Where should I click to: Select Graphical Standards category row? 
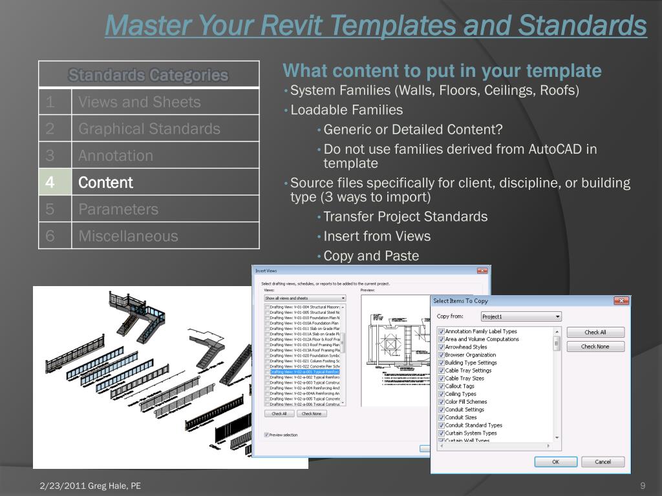pyautogui.click(x=149, y=129)
